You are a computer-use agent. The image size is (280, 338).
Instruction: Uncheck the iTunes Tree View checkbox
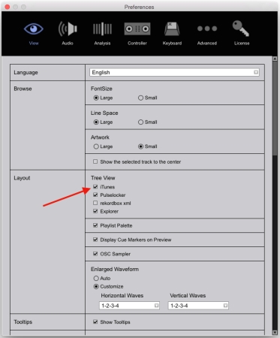tap(95, 187)
